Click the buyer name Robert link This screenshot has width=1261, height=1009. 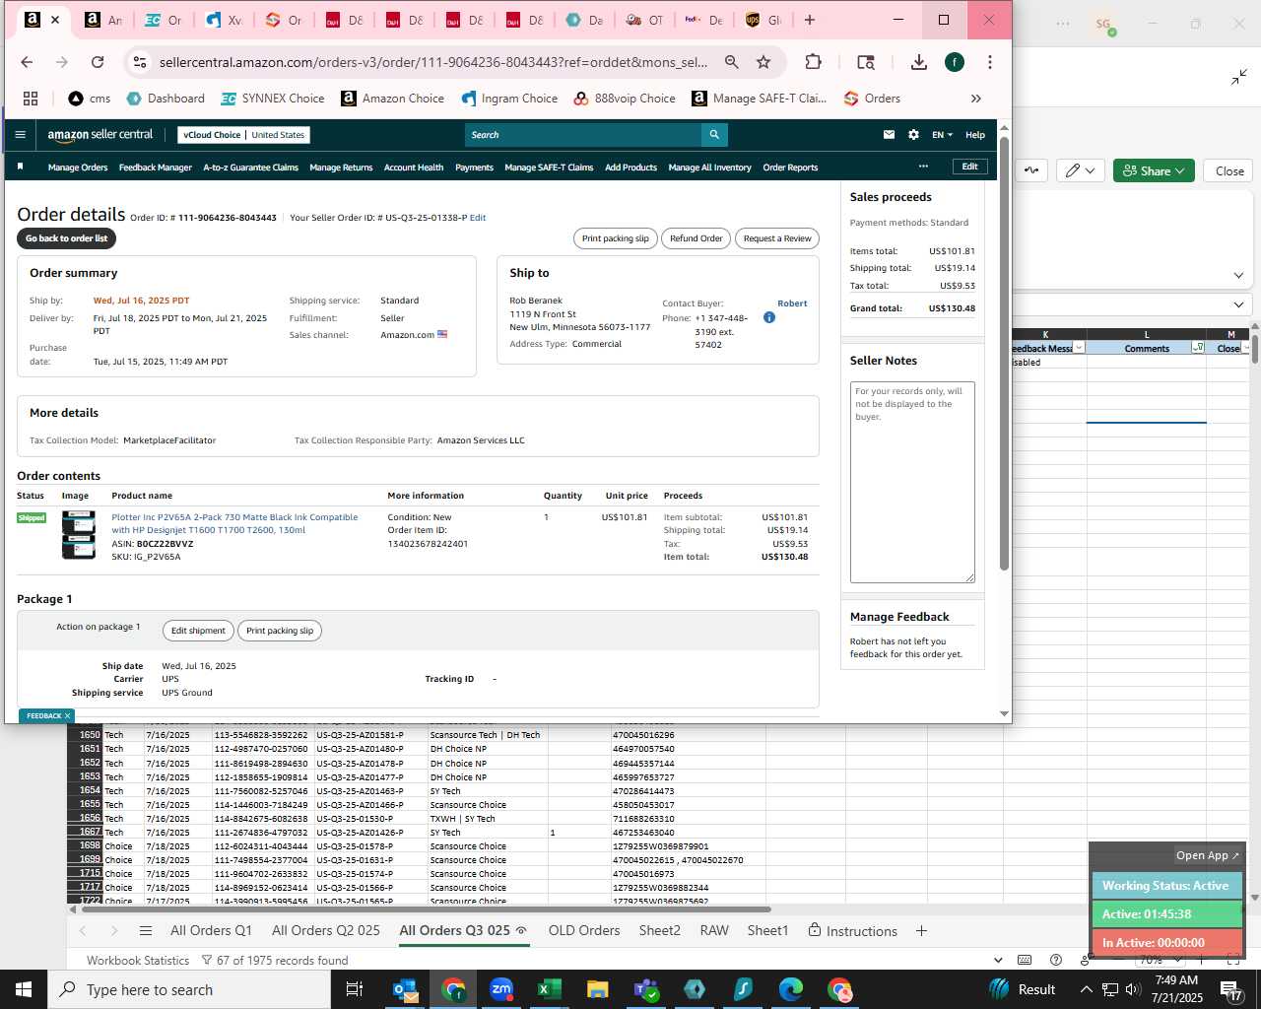pyautogui.click(x=792, y=303)
